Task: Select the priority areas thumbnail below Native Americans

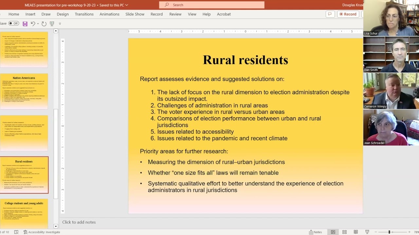Action: (x=24, y=133)
